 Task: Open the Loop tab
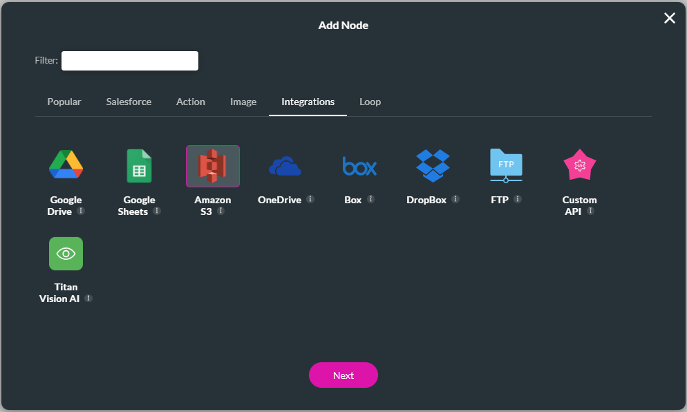coord(370,102)
